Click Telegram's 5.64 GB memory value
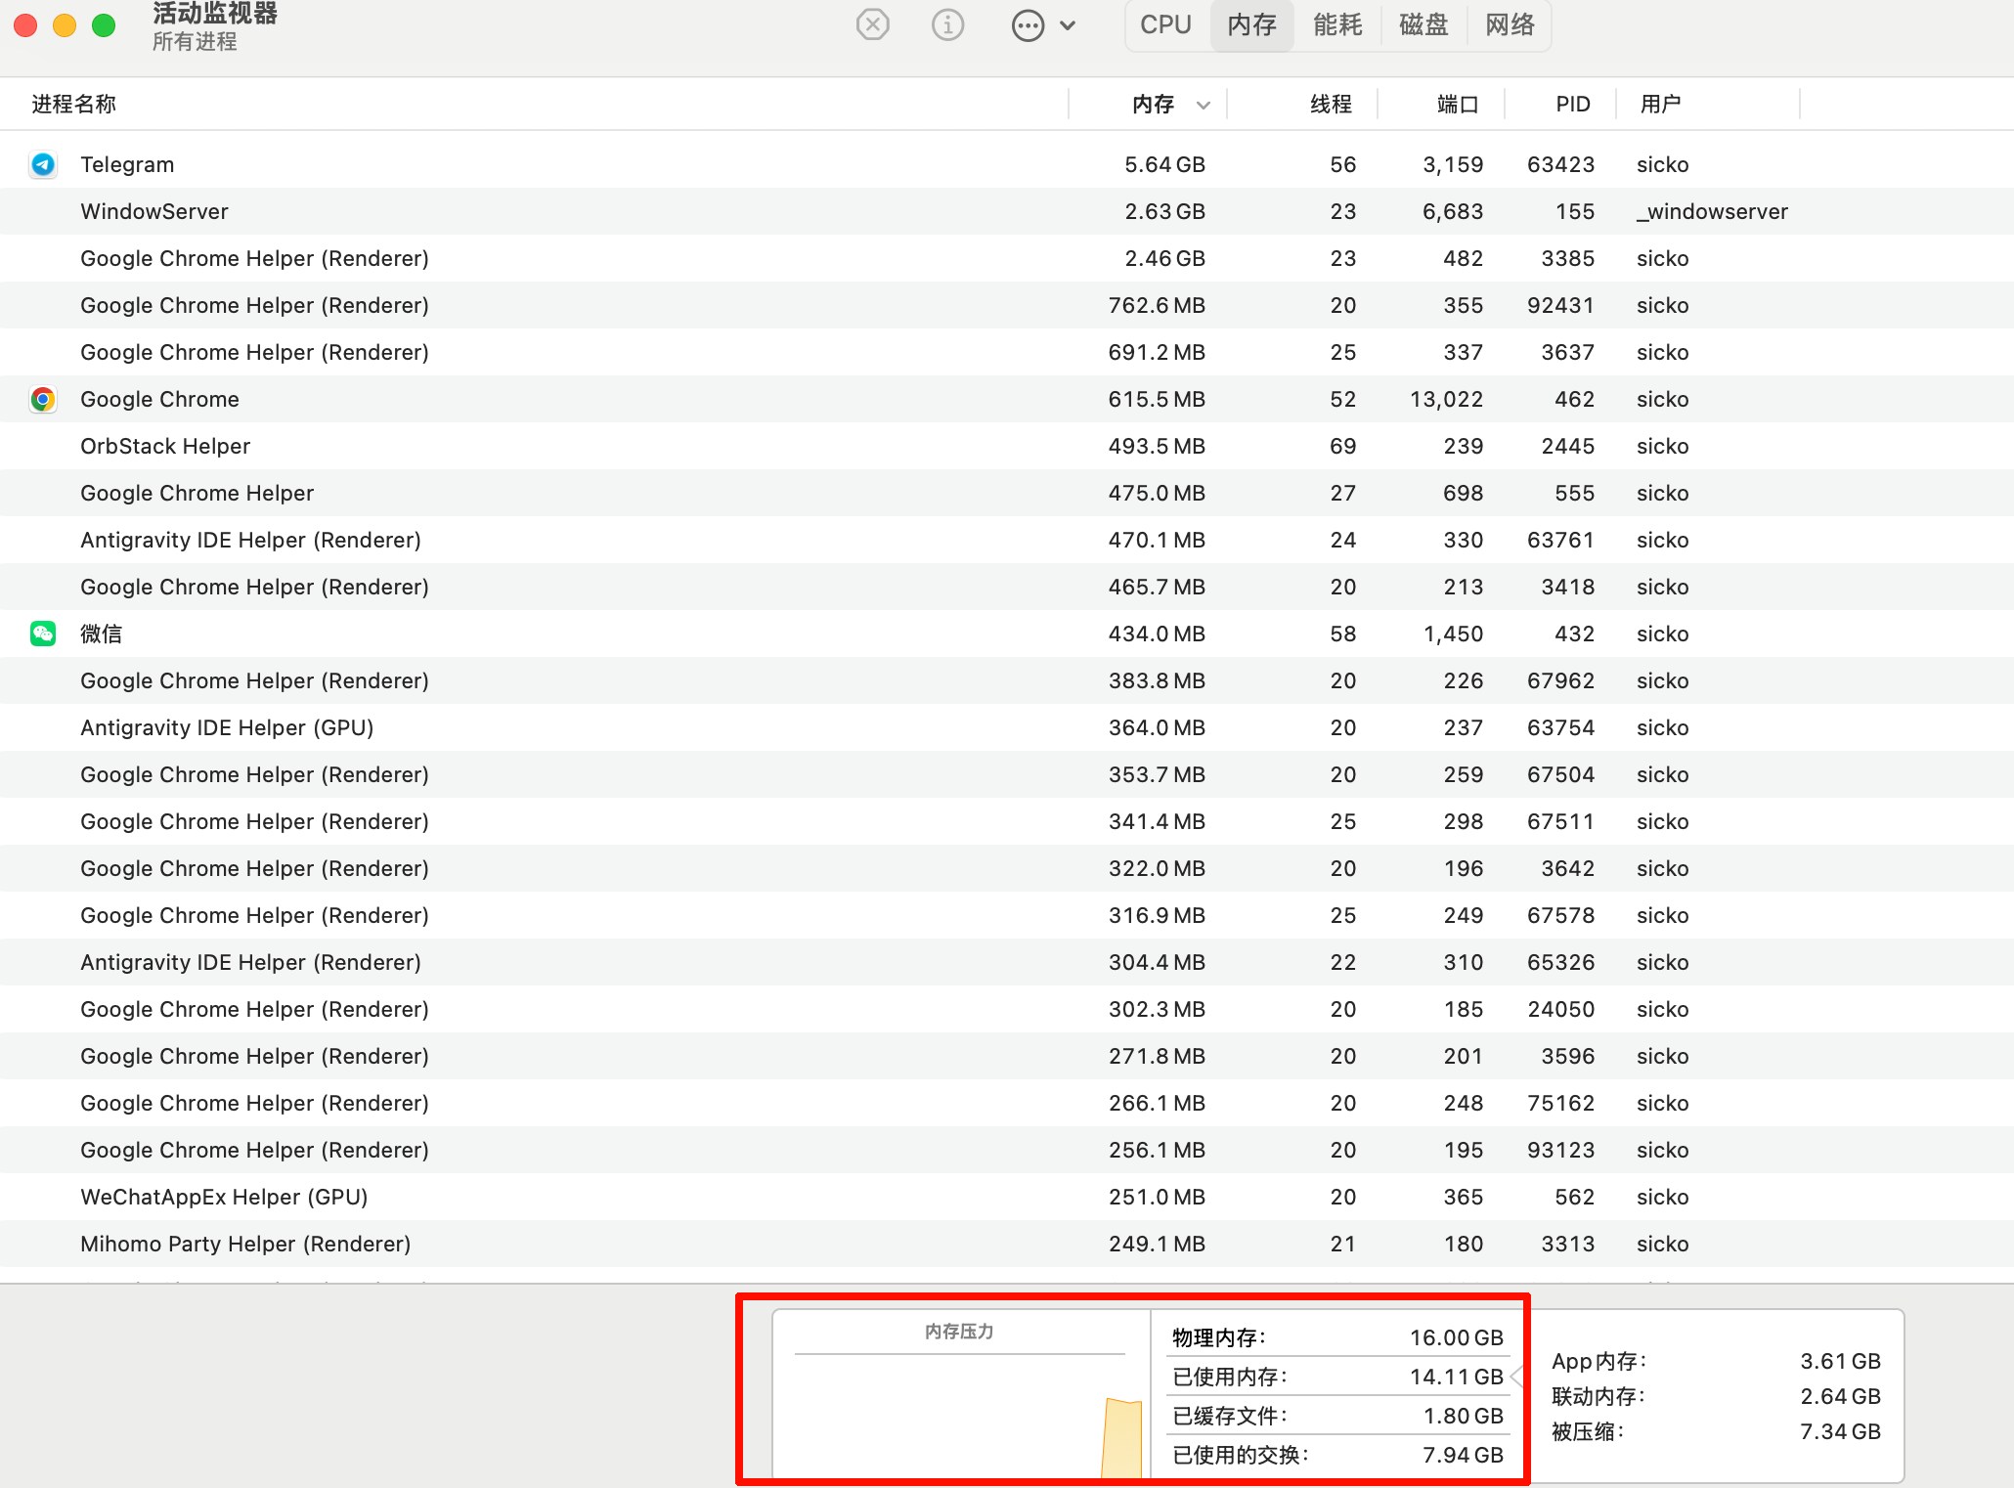The image size is (2014, 1488). click(1164, 164)
